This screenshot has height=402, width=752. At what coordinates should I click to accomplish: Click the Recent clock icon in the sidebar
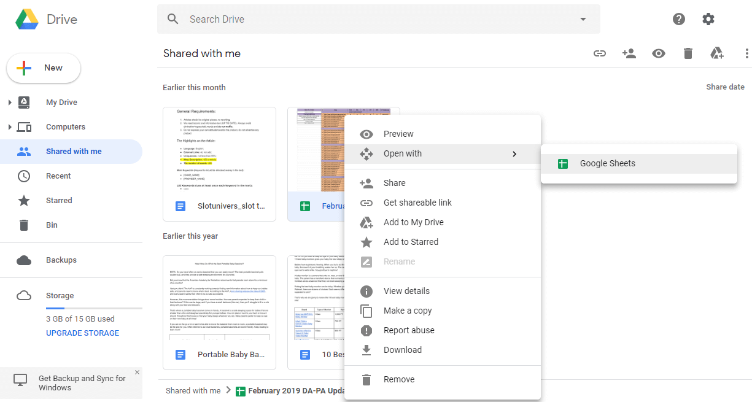[x=23, y=176]
